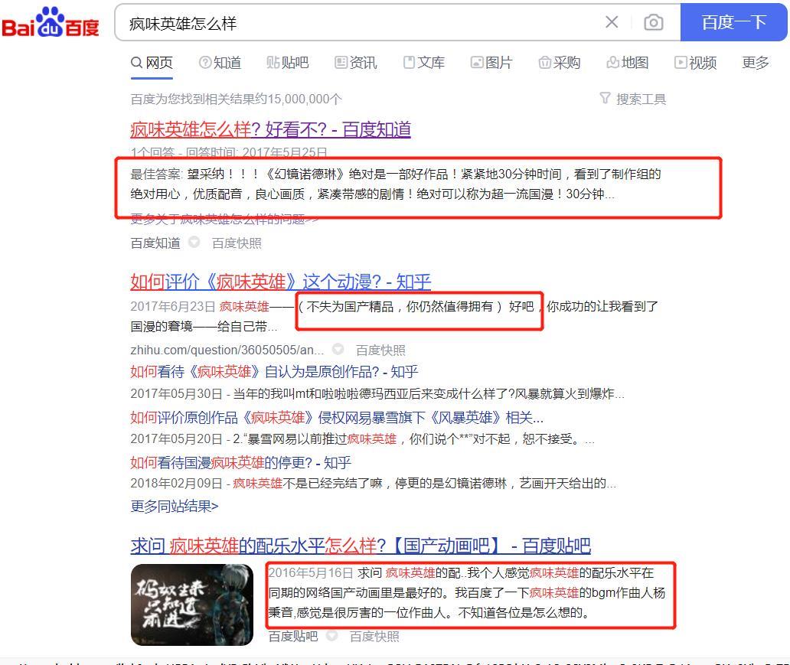Open 百度快照 for the 百度贴吧 result
The height and width of the screenshot is (665, 790).
(x=374, y=637)
